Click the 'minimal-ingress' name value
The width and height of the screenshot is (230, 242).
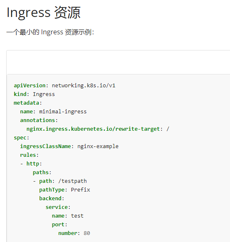click(63, 111)
